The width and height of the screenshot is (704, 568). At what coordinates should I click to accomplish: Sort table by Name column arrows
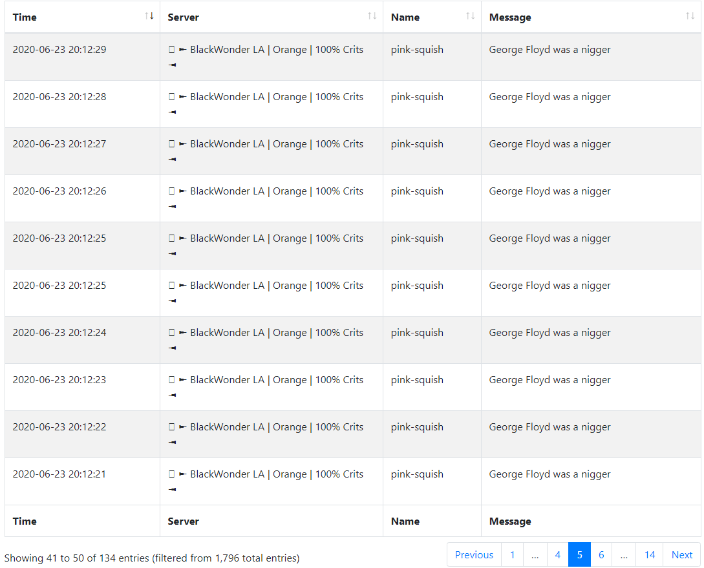(470, 16)
